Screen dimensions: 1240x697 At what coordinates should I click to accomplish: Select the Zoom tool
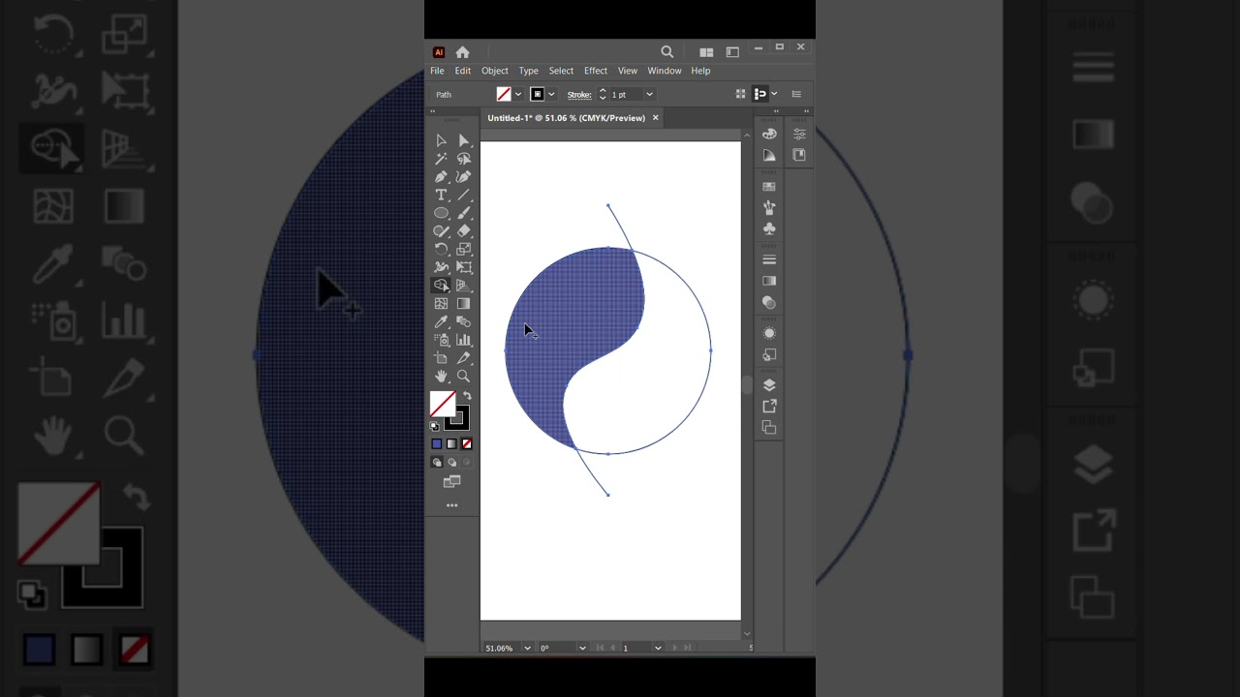pyautogui.click(x=464, y=377)
